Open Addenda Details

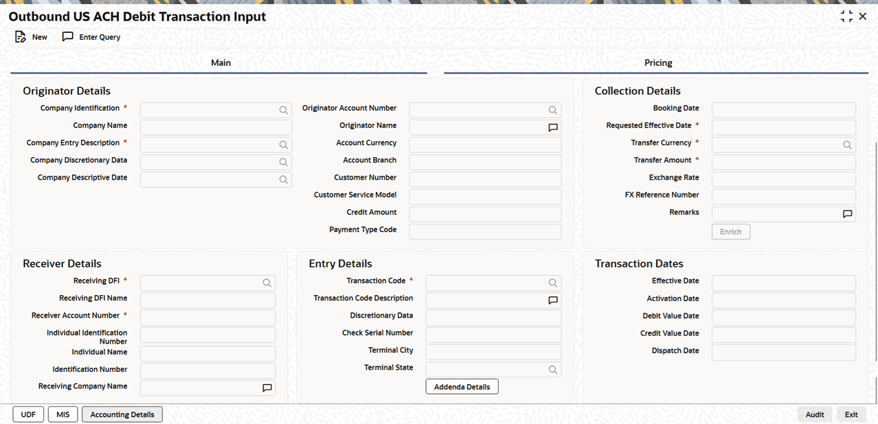462,387
